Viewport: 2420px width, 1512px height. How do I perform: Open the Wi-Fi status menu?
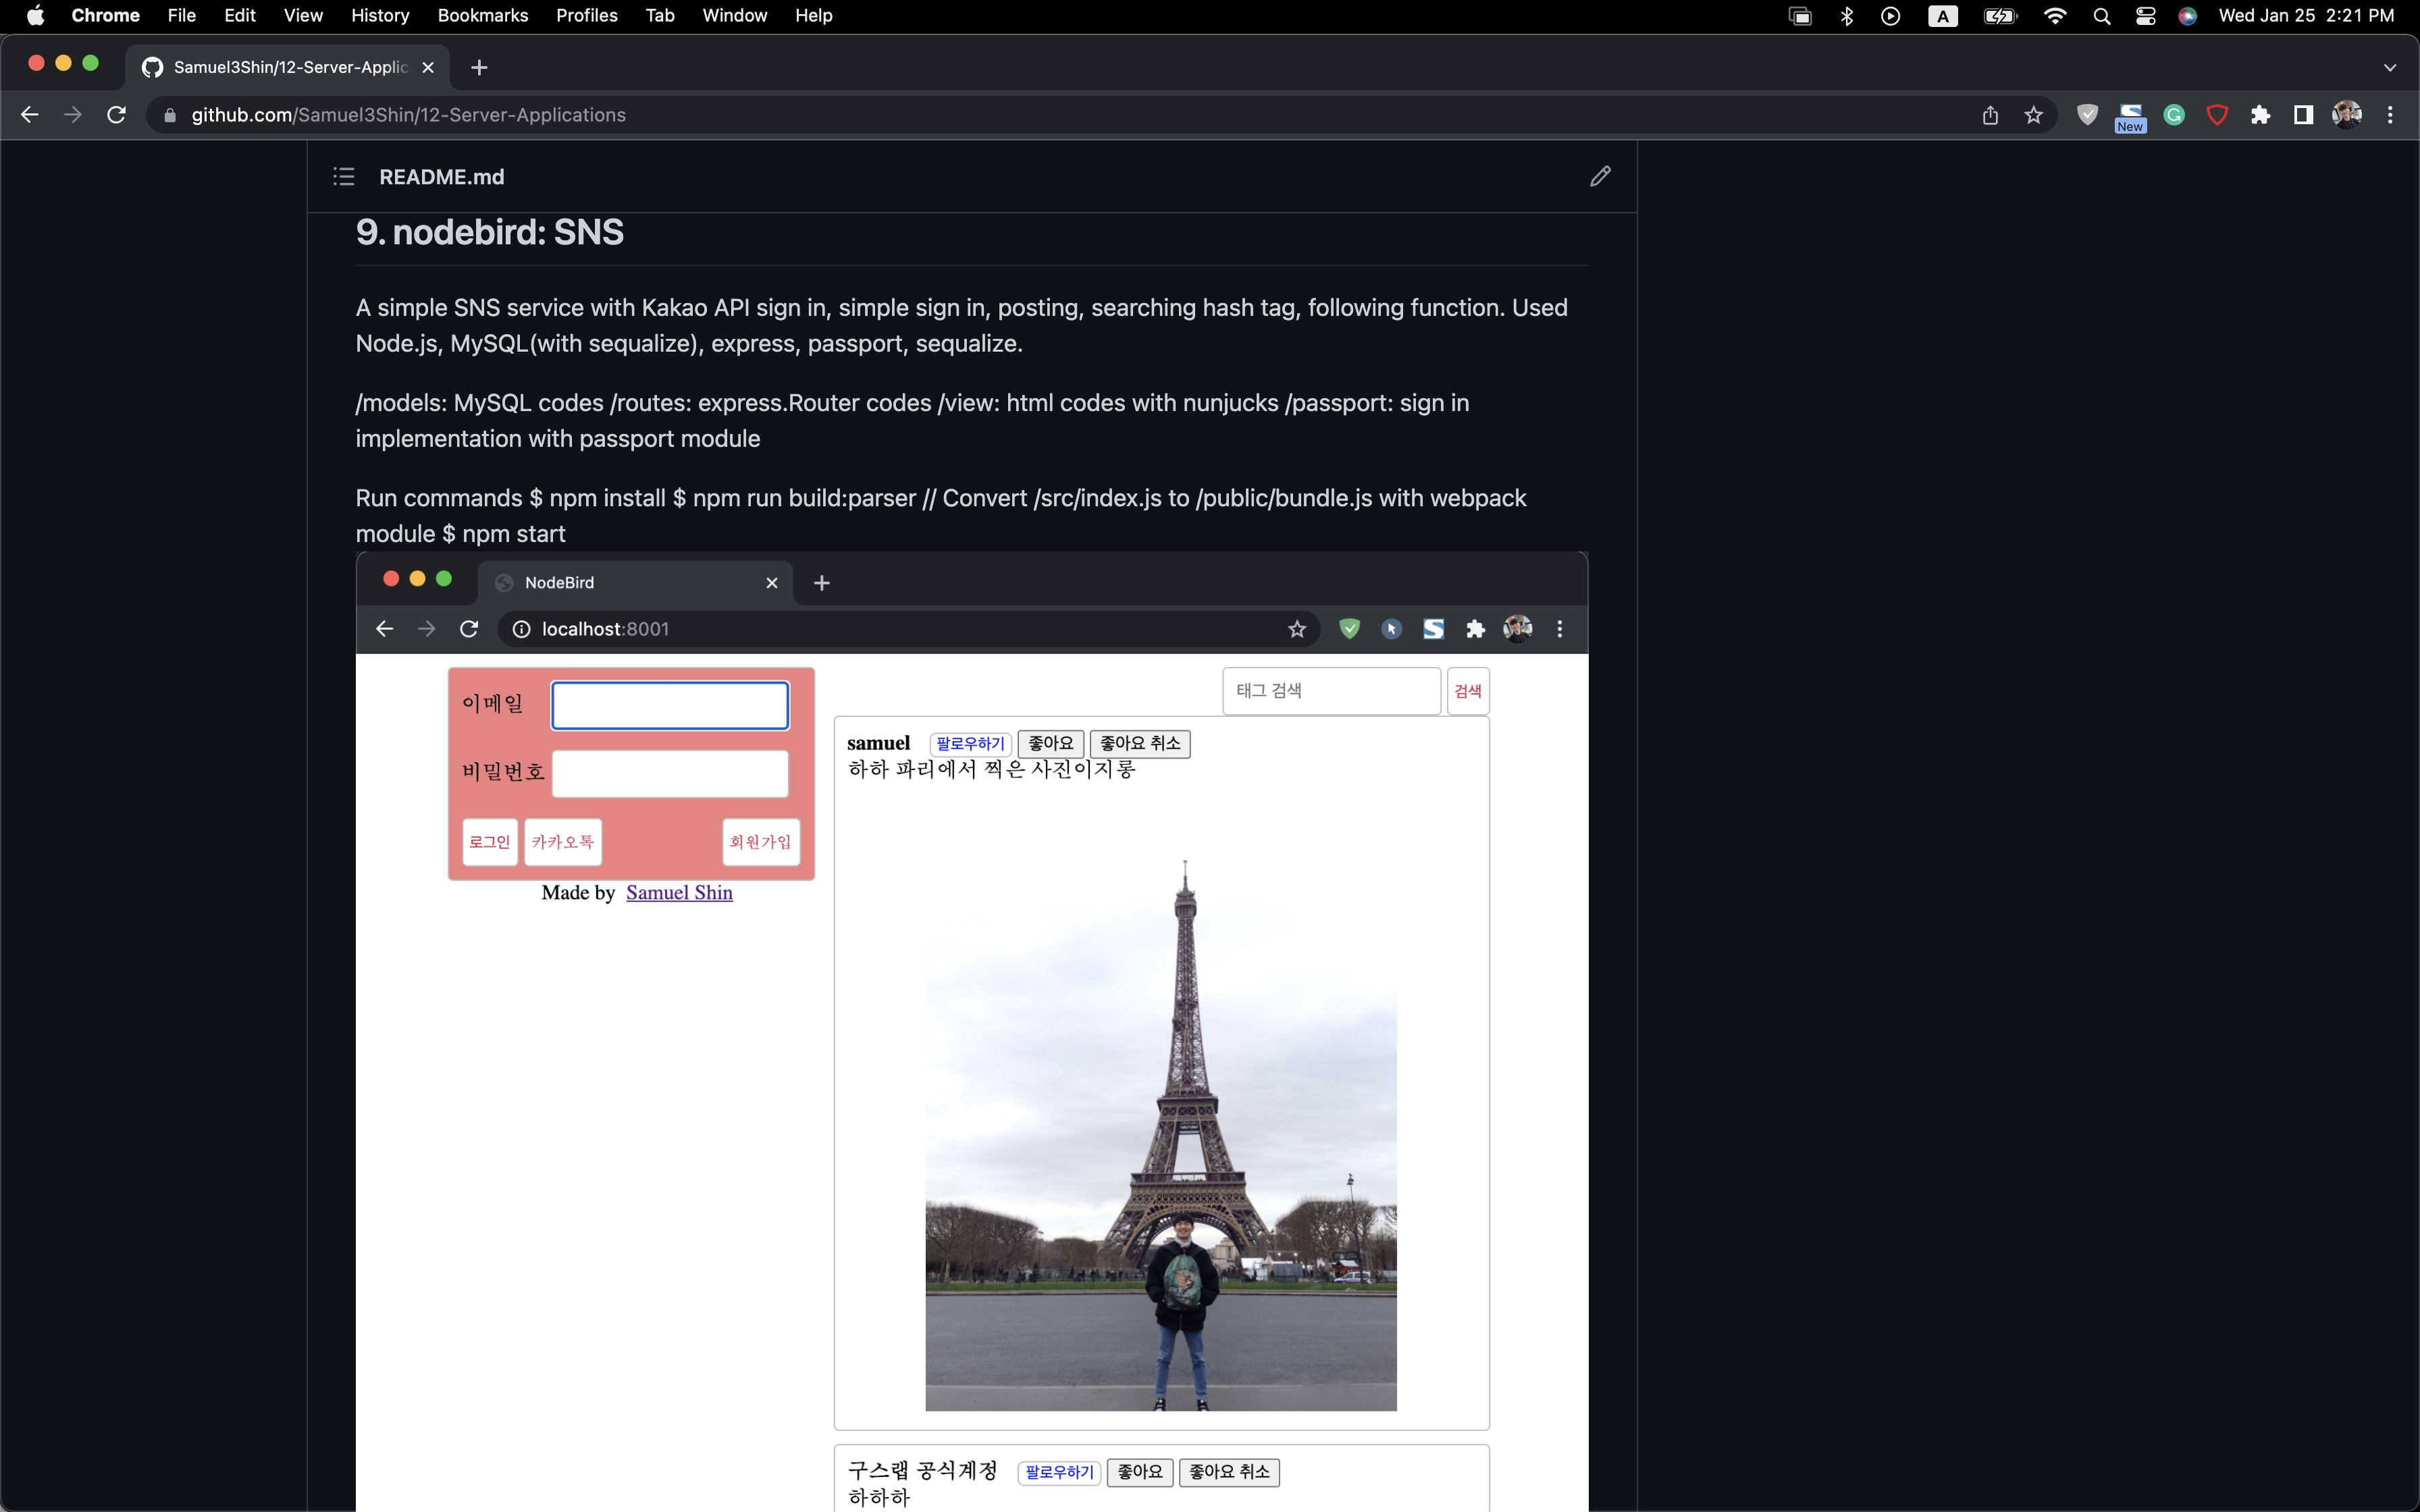click(x=2055, y=16)
